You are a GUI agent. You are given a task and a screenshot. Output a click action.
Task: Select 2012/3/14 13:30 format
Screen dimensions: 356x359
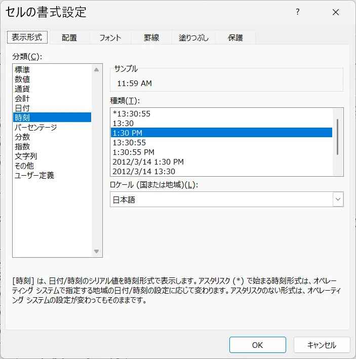(221, 171)
